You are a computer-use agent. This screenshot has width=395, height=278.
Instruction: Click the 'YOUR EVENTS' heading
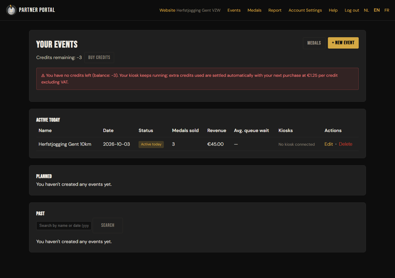(57, 44)
